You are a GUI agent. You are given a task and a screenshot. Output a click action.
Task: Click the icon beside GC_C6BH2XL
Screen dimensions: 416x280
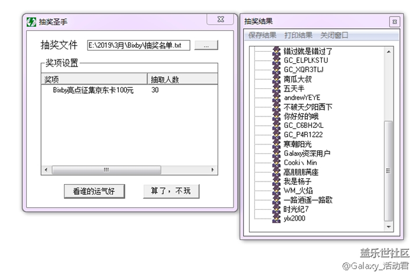pyautogui.click(x=276, y=125)
